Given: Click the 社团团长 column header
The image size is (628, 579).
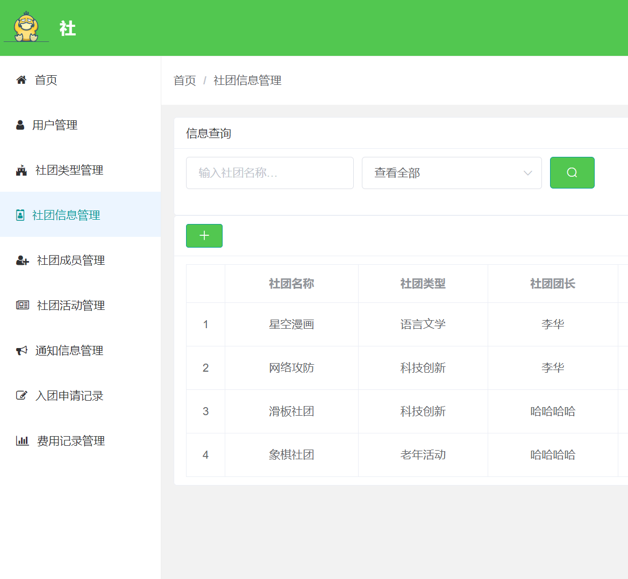Looking at the screenshot, I should [553, 284].
